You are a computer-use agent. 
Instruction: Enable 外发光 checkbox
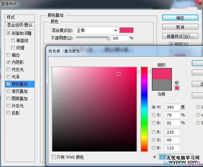(x=8, y=106)
